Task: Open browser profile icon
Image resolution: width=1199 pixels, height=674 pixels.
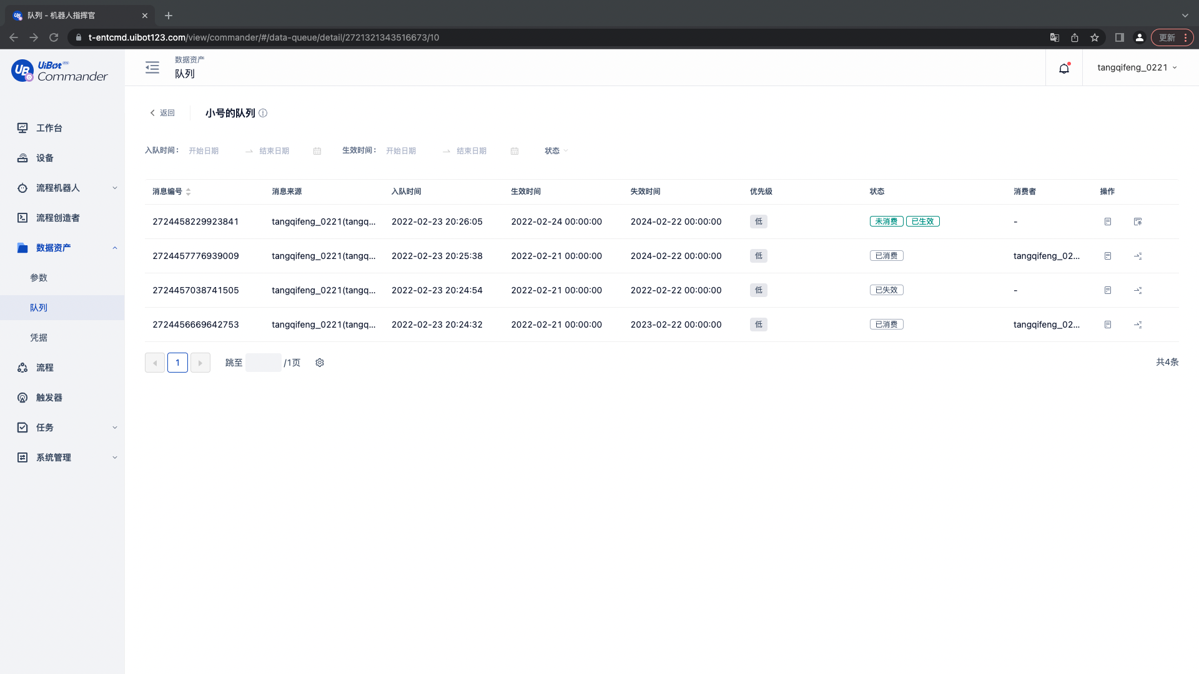Action: click(x=1140, y=37)
